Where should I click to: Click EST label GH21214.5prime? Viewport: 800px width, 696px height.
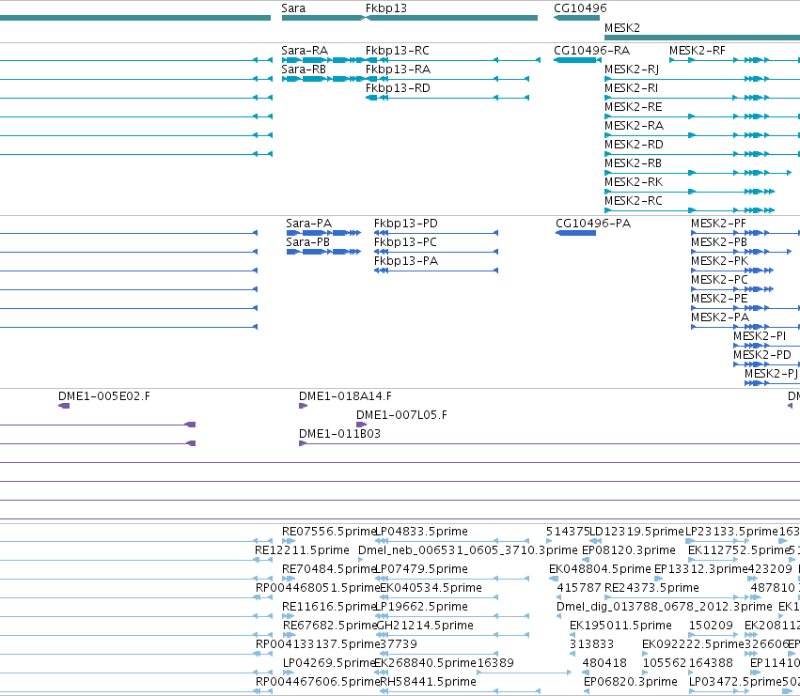click(x=425, y=626)
